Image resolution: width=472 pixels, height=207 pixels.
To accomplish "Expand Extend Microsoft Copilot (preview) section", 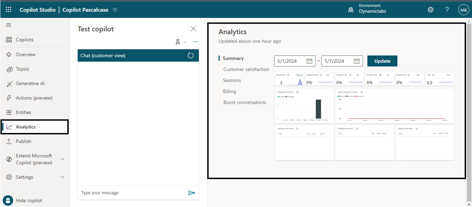I will click(62, 159).
